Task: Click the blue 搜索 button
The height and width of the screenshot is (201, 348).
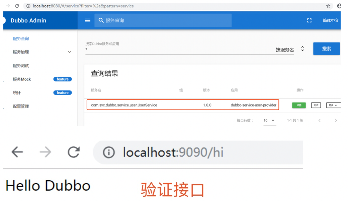Action: pyautogui.click(x=327, y=48)
